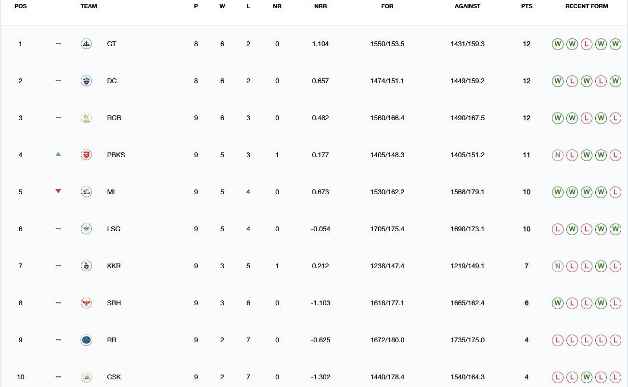Click the L badge in GT recent form

click(x=586, y=44)
